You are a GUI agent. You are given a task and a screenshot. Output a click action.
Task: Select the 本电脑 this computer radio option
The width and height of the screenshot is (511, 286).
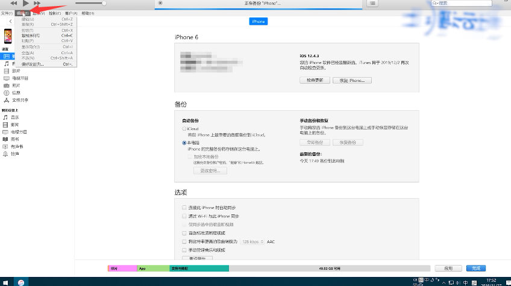(184, 143)
